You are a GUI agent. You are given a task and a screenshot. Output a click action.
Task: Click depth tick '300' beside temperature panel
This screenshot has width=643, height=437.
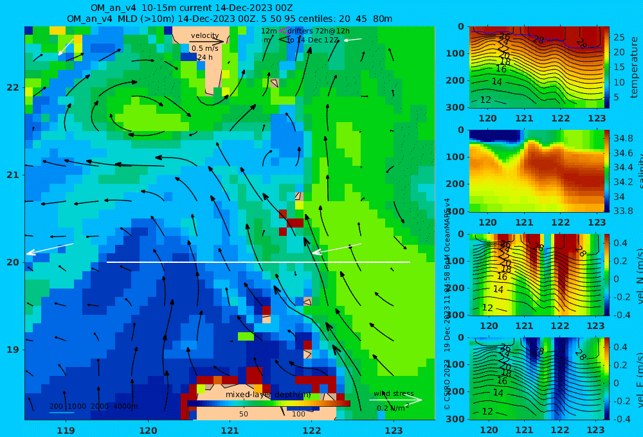(455, 107)
